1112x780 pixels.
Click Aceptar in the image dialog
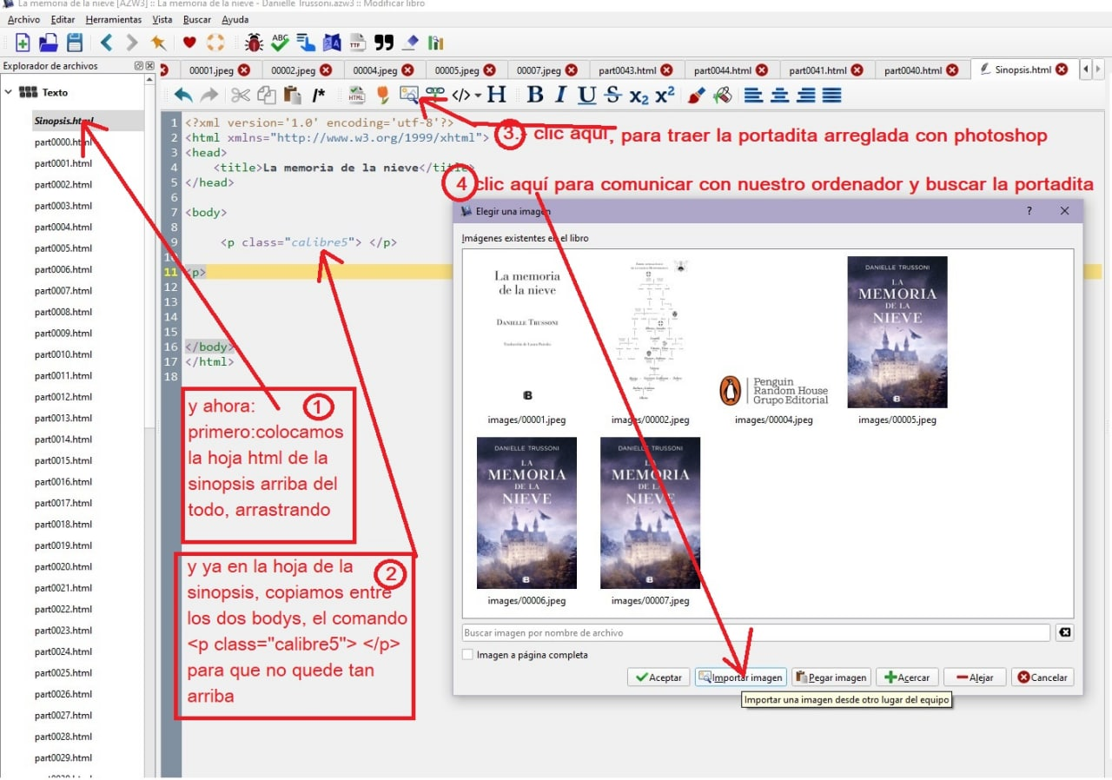[659, 678]
